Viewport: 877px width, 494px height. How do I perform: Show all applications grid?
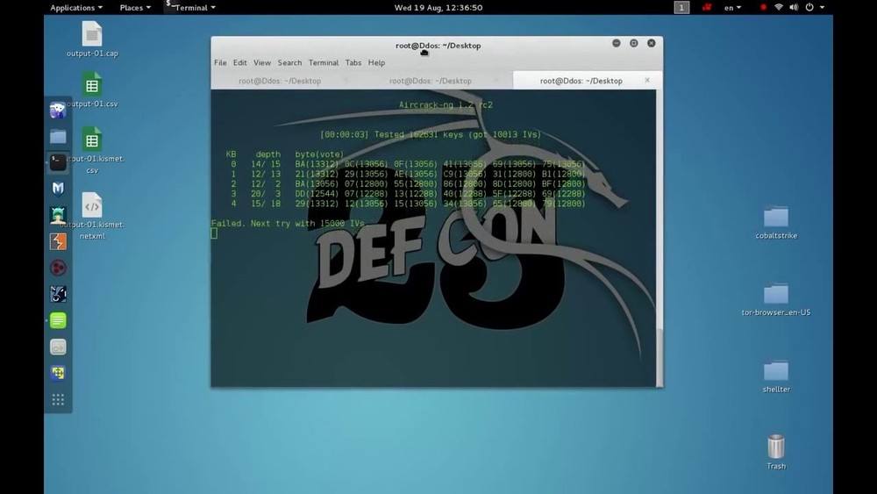pyautogui.click(x=58, y=399)
